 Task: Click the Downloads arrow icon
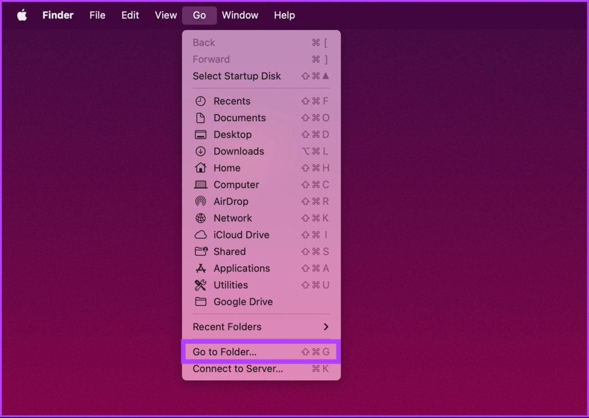pyautogui.click(x=201, y=151)
